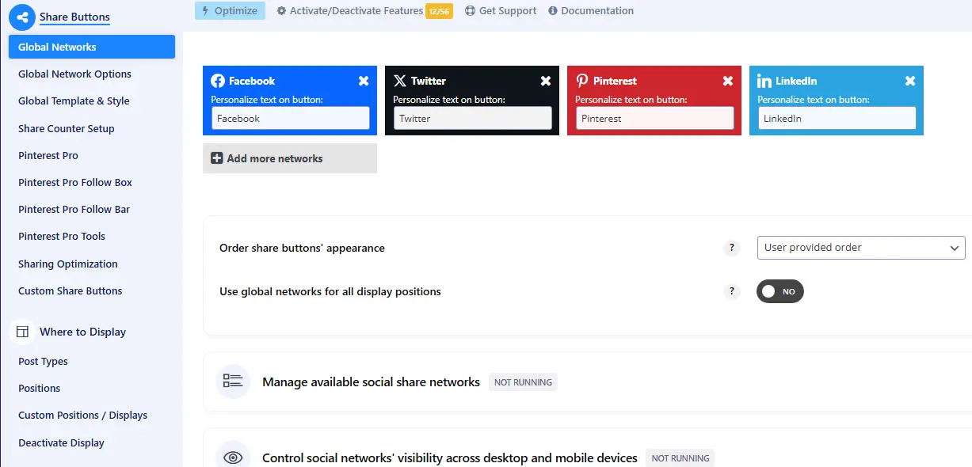Open the User provided order dropdown
Screen dimensions: 972x467
click(861, 248)
